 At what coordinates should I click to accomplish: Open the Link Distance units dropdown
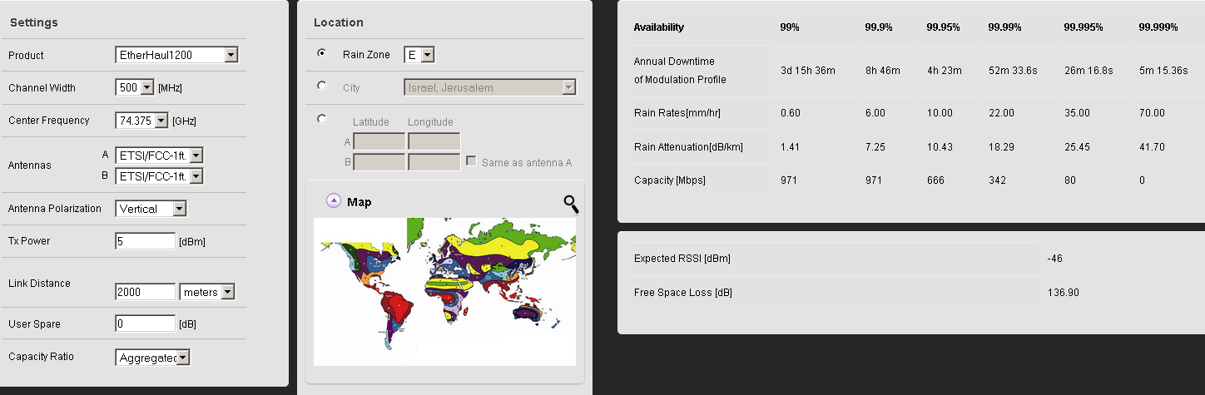(207, 292)
